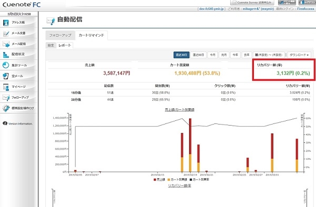Viewport: 316px width, 207px height.
Task: Click the 44通 delivery count cell
Action: point(110,99)
